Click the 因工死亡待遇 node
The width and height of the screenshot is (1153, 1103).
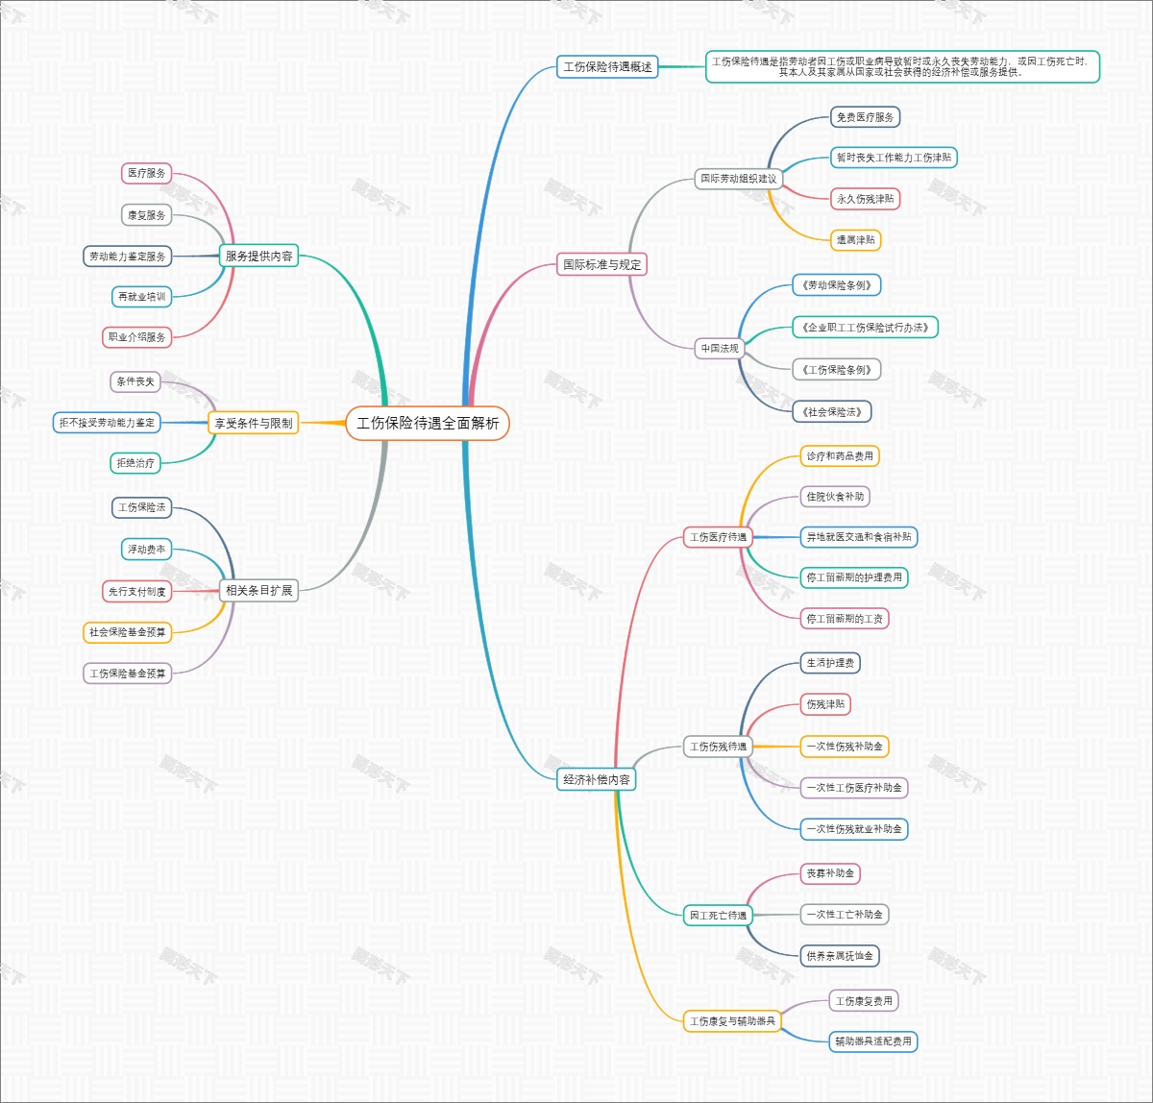(x=718, y=916)
